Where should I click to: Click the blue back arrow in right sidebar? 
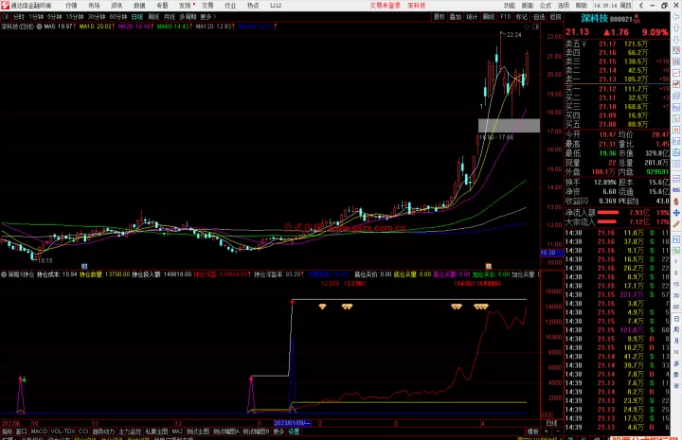tap(676, 16)
